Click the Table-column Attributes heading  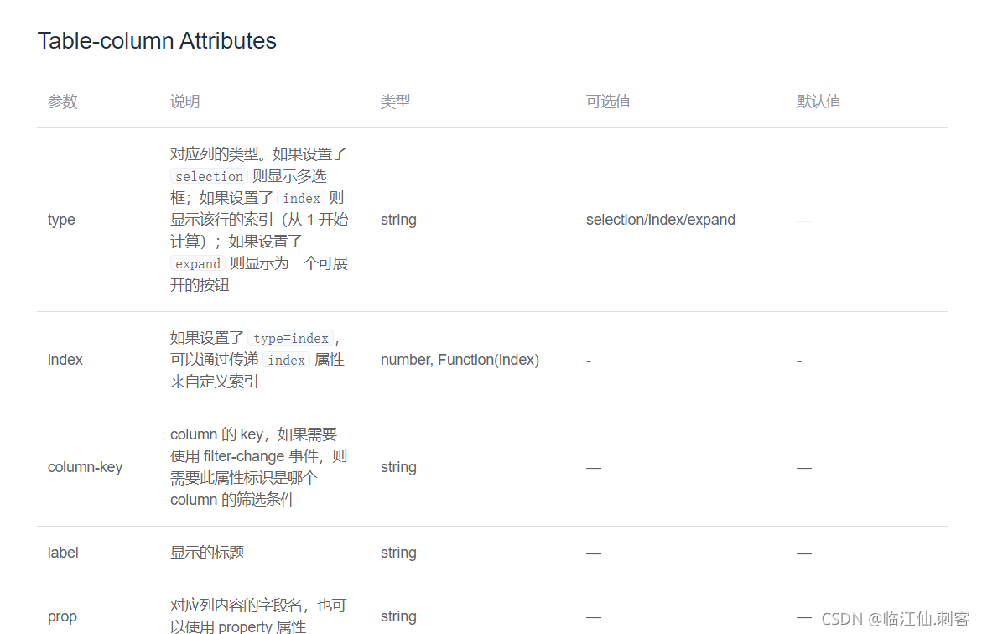[157, 41]
